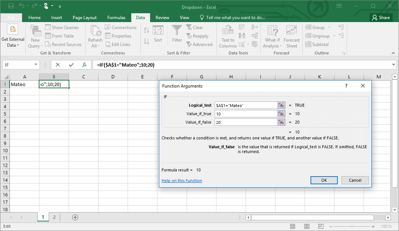399x231 pixels.
Task: Confirm formula with the Enter checkmark icon
Action: pyautogui.click(x=71, y=65)
